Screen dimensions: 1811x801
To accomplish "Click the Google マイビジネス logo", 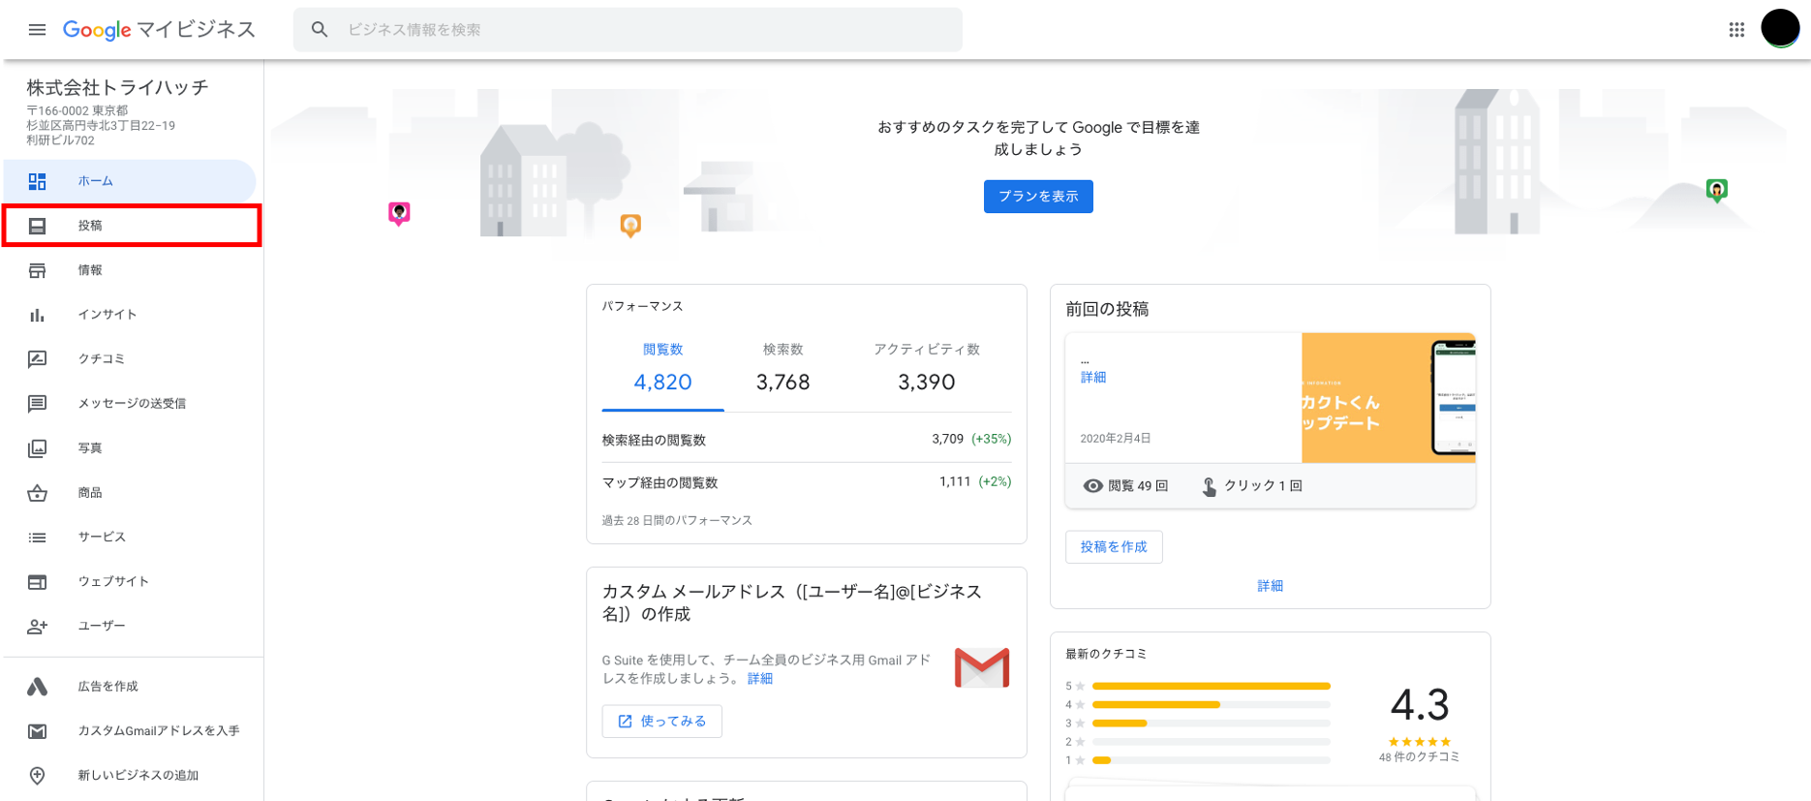I will coord(159,30).
